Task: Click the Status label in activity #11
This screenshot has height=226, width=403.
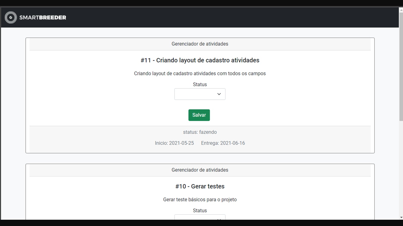Action: 200,85
